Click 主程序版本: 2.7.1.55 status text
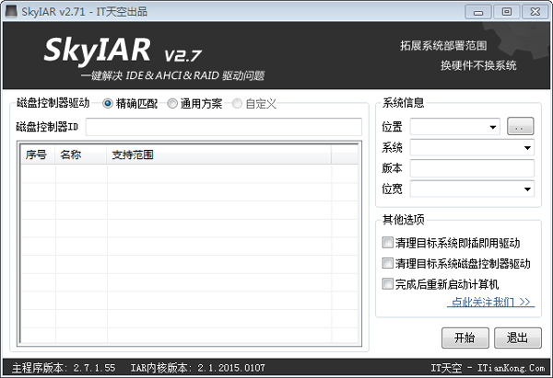Image resolution: width=553 pixels, height=378 pixels. (64, 368)
